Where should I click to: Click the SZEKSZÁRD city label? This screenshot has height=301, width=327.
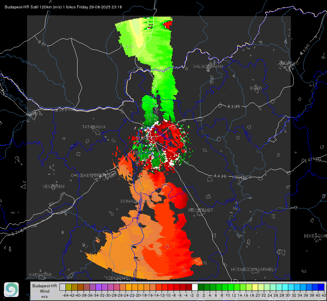118,278
